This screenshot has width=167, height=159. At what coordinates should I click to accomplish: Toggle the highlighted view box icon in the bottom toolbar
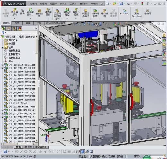[83, 151]
